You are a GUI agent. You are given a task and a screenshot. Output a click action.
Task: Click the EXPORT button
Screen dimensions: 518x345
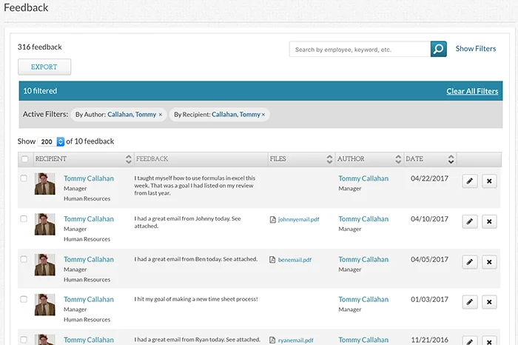tap(44, 67)
